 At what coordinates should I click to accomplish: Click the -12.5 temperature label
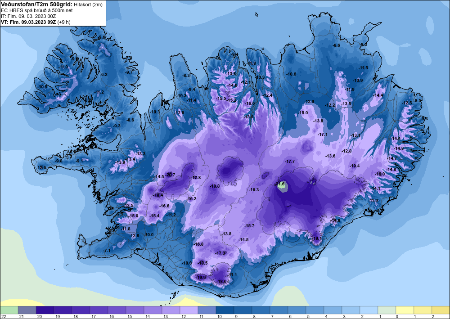click(x=407, y=103)
